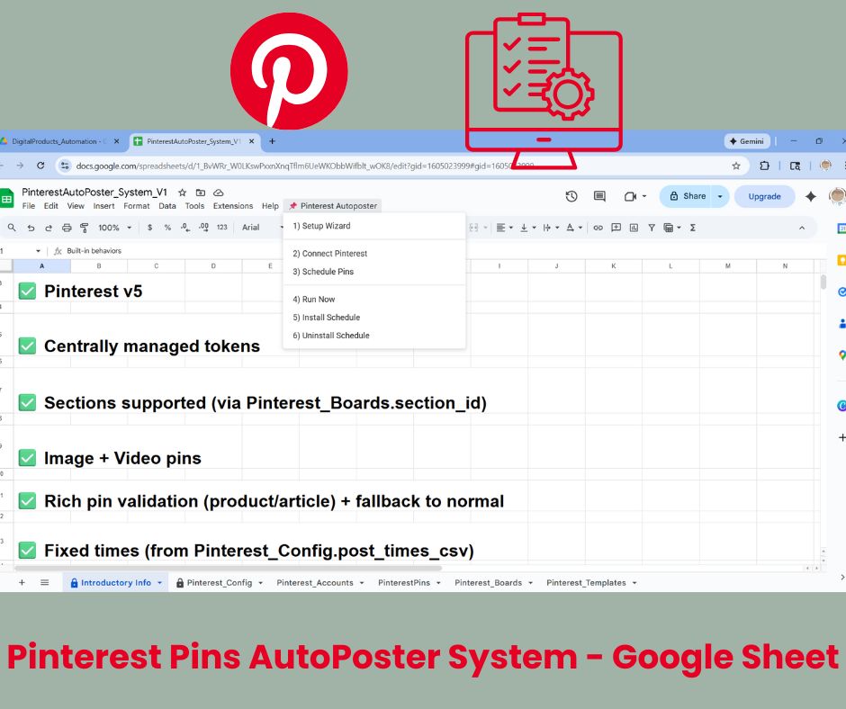The image size is (846, 709).
Task: Insert a comment from the toolbar
Action: tap(616, 228)
